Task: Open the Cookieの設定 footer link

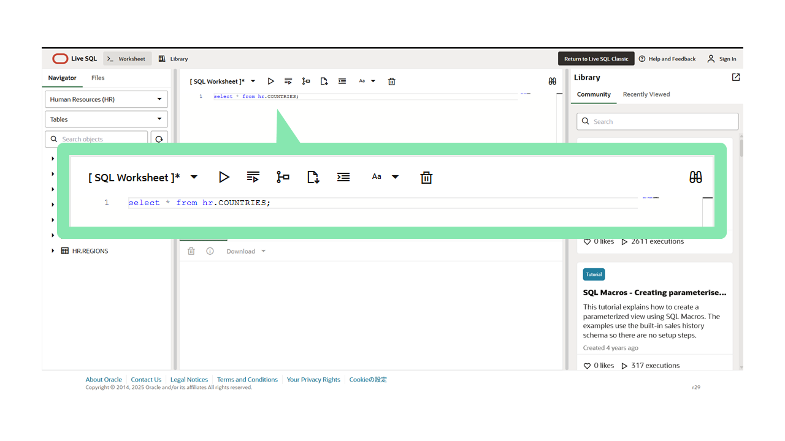Action: pos(368,380)
